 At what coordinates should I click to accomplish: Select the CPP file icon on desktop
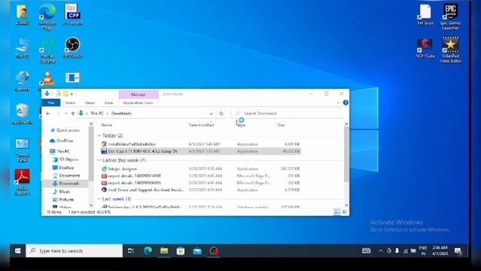pyautogui.click(x=72, y=14)
